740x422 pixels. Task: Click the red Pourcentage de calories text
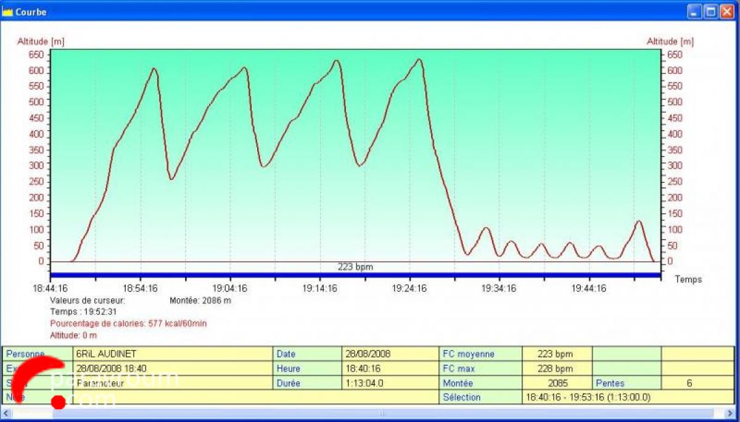pyautogui.click(x=128, y=323)
